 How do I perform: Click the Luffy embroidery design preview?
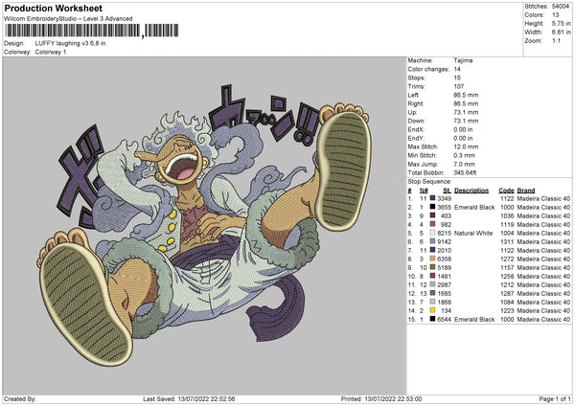(205, 224)
